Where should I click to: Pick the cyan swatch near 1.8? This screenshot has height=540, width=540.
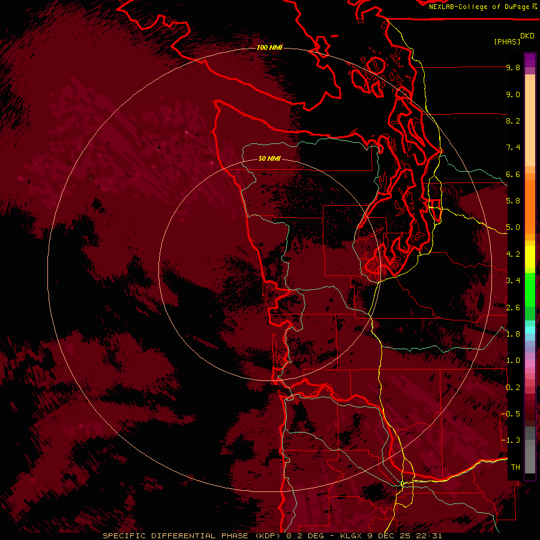point(530,330)
